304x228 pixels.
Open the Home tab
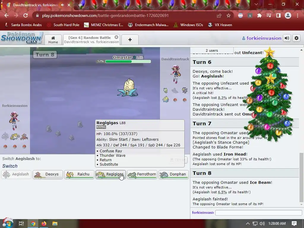(53, 40)
